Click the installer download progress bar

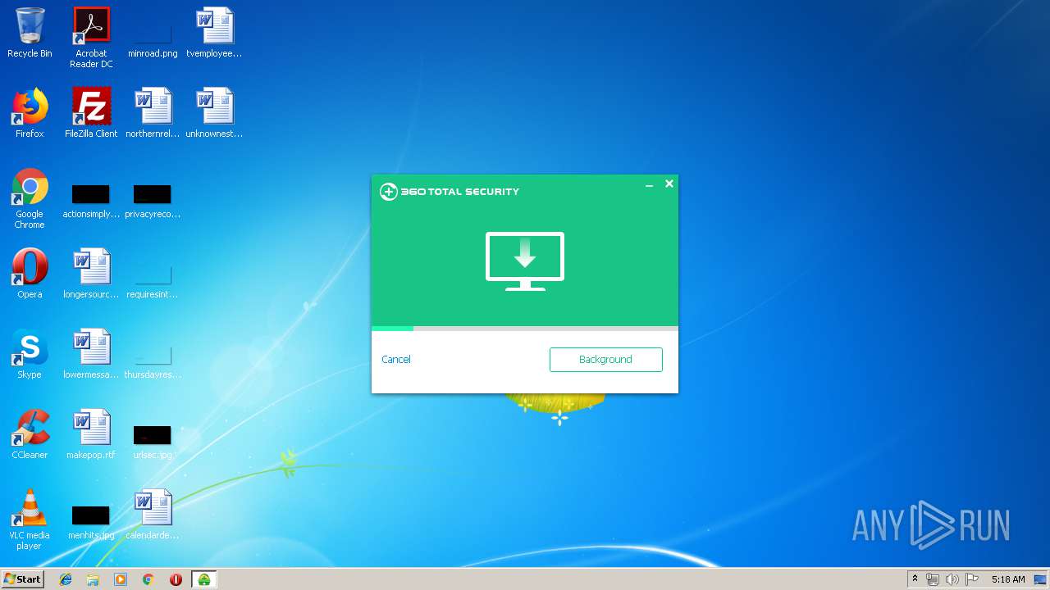point(525,329)
